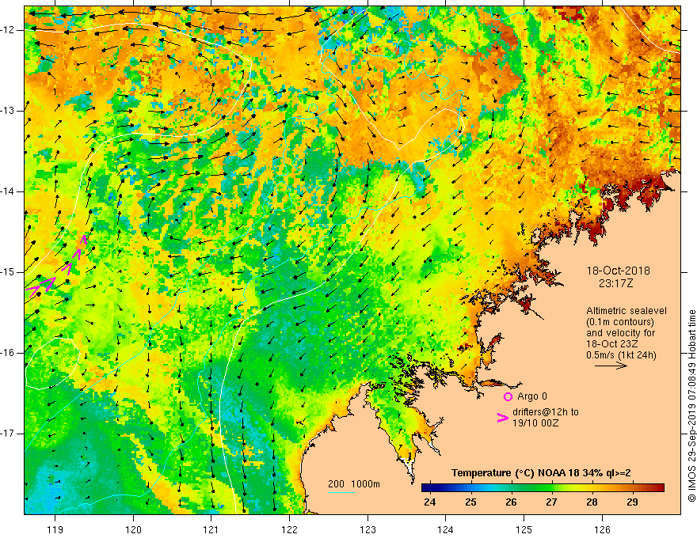This screenshot has width=697, height=538.
Task: Click the temperature color scale bar
Action: [x=543, y=488]
